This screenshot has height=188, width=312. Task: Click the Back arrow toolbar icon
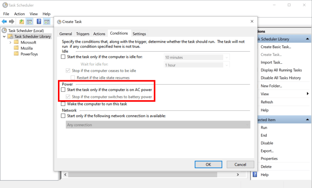(4, 21)
